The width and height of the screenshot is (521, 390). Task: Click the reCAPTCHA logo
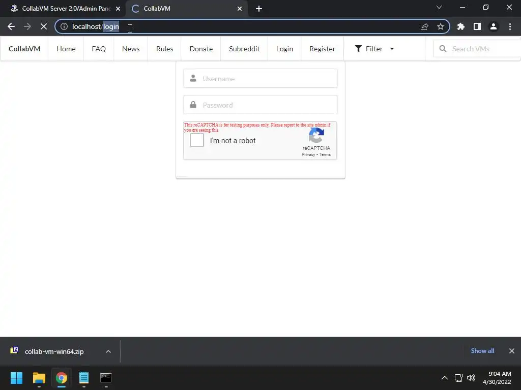(316, 135)
